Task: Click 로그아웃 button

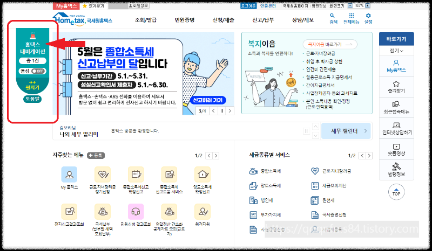Action: click(x=248, y=5)
